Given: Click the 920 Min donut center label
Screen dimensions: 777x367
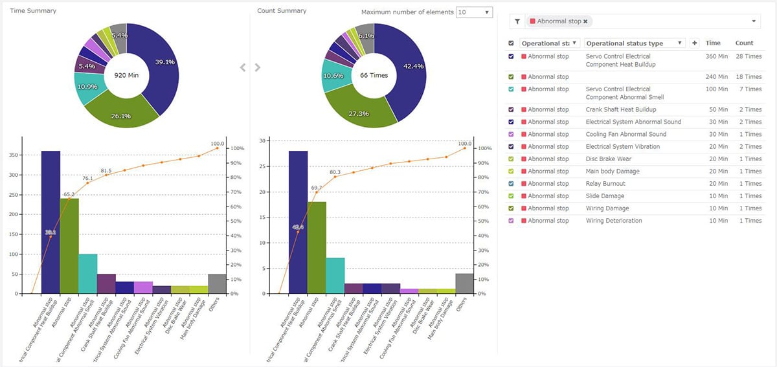Looking at the screenshot, I should point(126,75).
